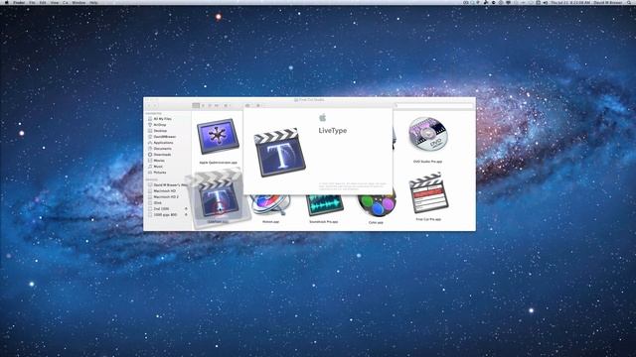This screenshot has height=357, width=636.
Task: Switch Finder to Cover Flow view
Action: coord(217,106)
